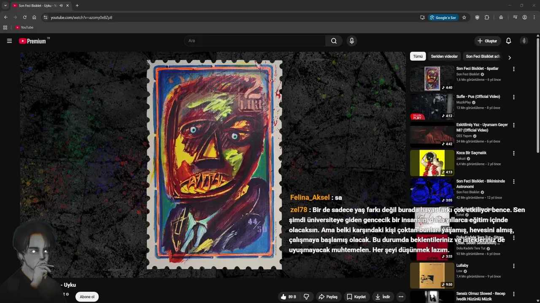
Task: Open the browser profile icon
Action: (x=524, y=17)
